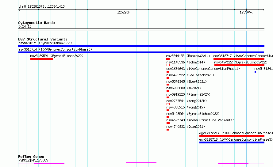This screenshot has height=167, width=273.
Task: Click the small red marker under nsv1148336
Action: (x=168, y=65)
